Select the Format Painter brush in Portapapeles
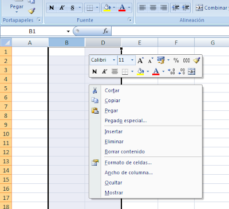The width and height of the screenshot is (229, 209). click(x=31, y=11)
